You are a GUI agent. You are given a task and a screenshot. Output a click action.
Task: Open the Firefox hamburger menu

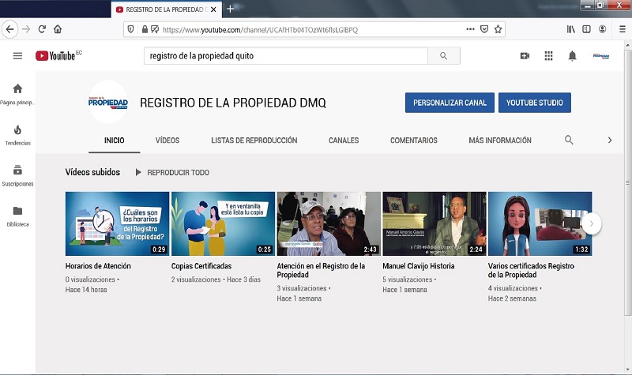[623, 29]
